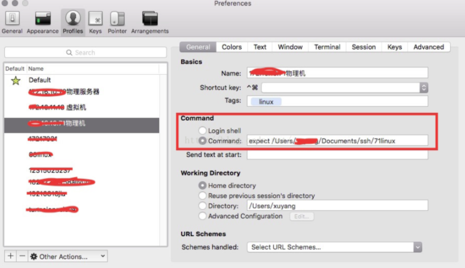Click the Name column header

(93, 69)
